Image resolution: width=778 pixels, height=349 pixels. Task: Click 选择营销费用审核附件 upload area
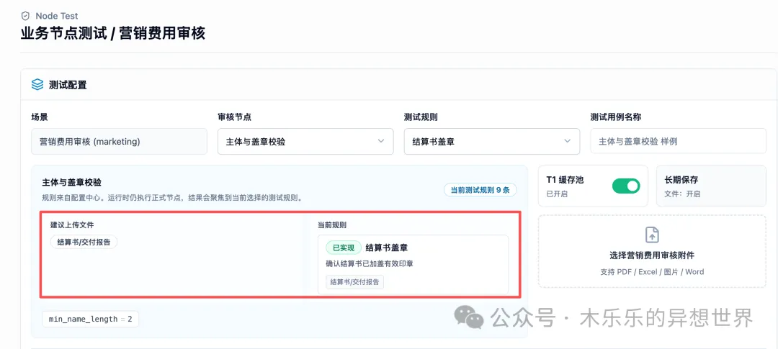pos(652,251)
